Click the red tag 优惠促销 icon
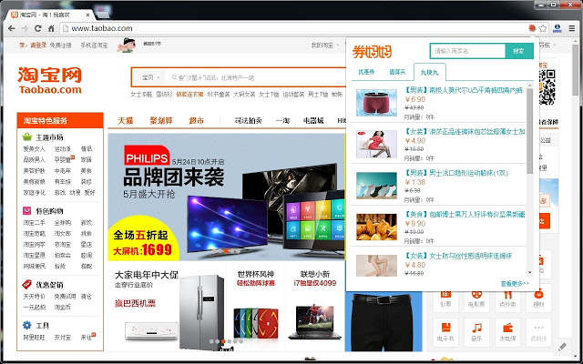 (x=26, y=285)
